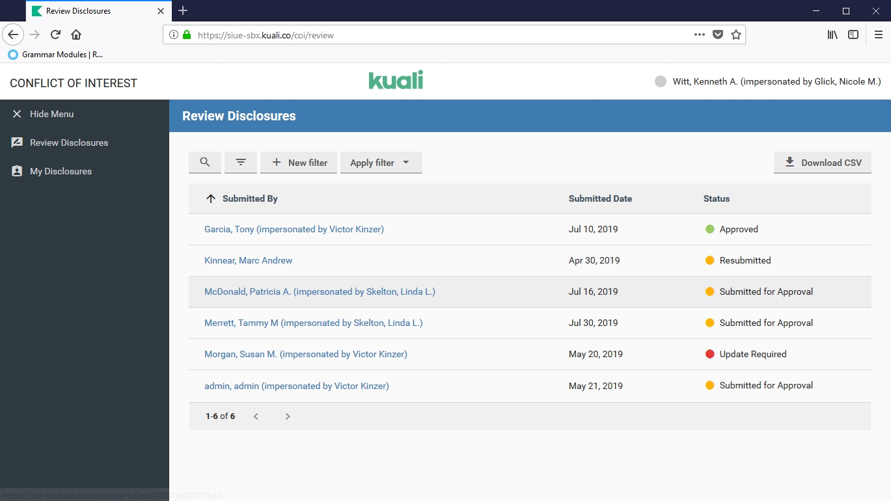Click the Download CSV button
The height and width of the screenshot is (501, 891).
click(x=822, y=163)
